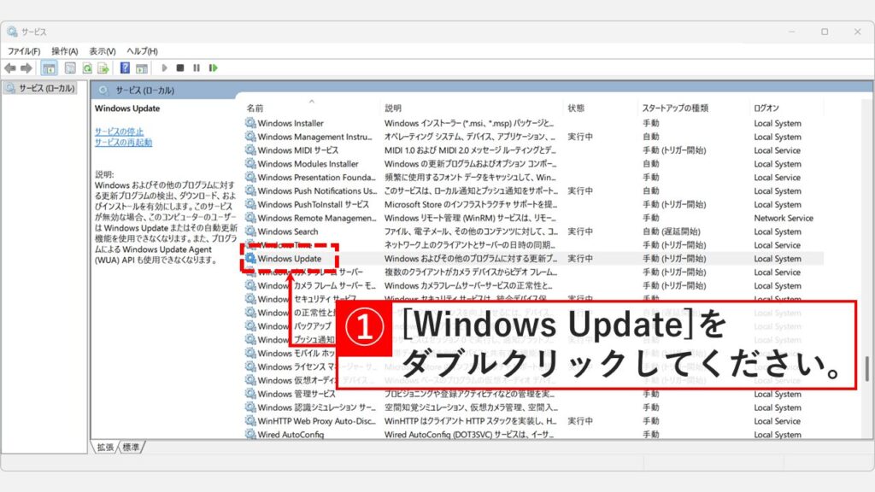Restart the service using the restart icon

pyautogui.click(x=213, y=67)
